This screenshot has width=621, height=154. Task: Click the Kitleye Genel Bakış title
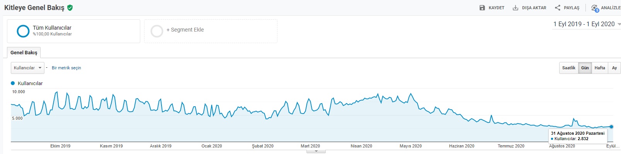coord(34,8)
